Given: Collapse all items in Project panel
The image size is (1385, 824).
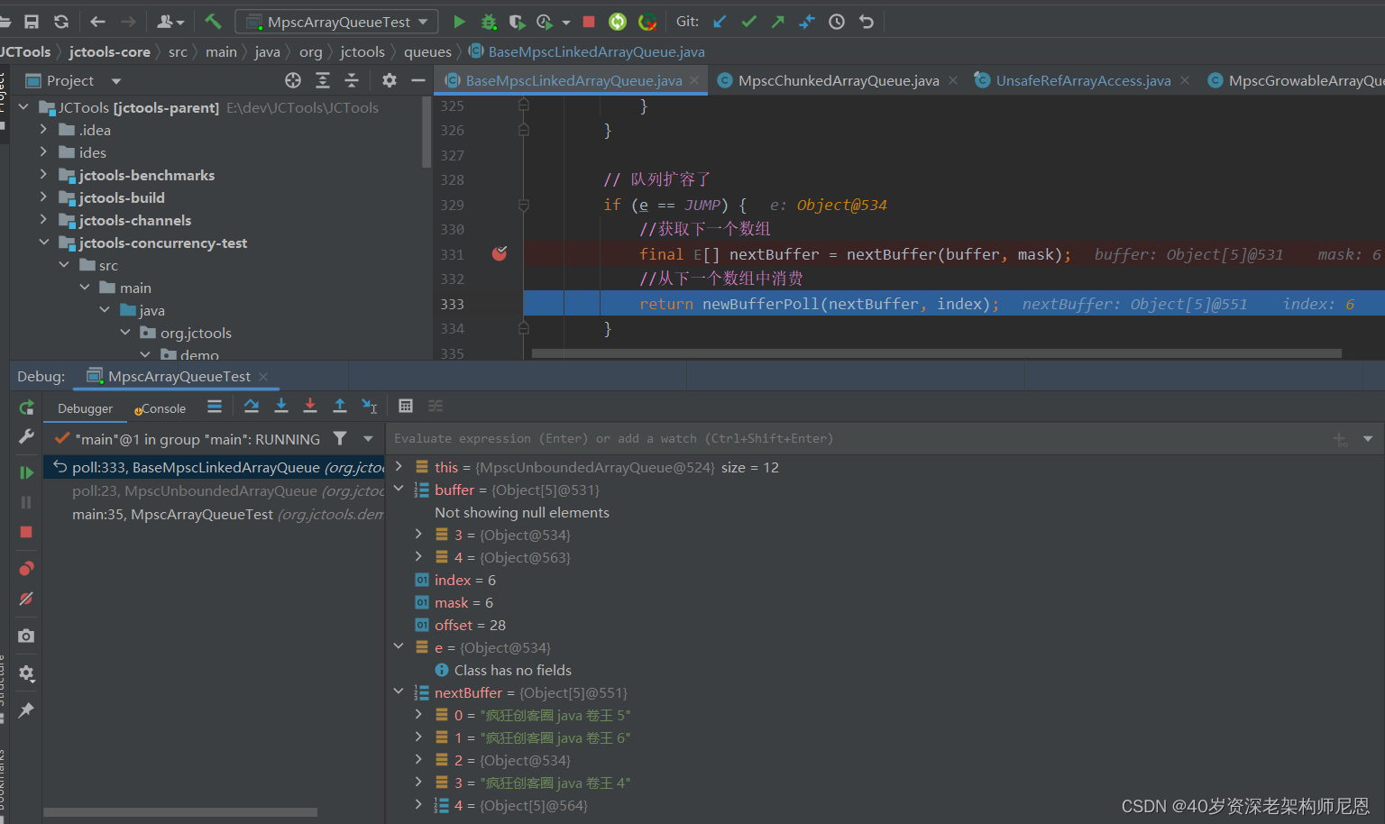Looking at the screenshot, I should 352,80.
